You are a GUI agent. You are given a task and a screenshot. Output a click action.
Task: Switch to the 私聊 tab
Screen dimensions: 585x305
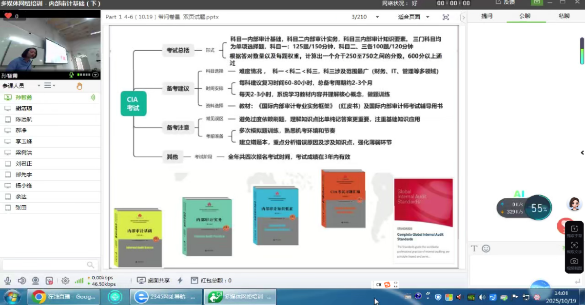coord(564,16)
